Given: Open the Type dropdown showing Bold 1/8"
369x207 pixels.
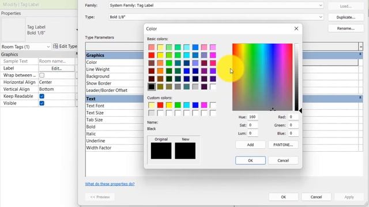Looking at the screenshot, I should 321,17.
